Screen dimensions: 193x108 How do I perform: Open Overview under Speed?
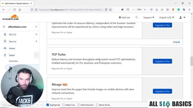pyautogui.click(x=13, y=61)
